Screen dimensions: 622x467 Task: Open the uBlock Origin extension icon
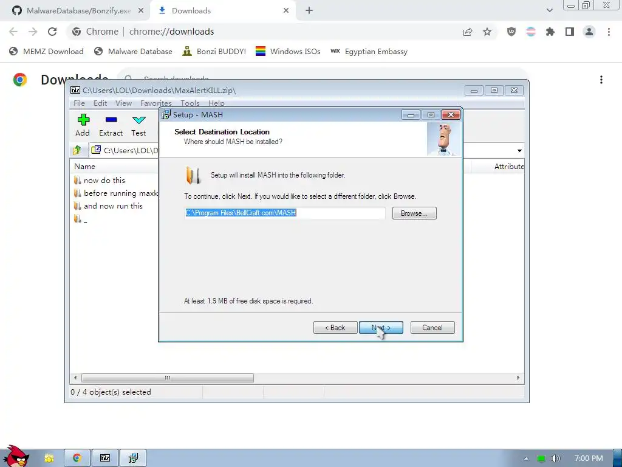[511, 32]
